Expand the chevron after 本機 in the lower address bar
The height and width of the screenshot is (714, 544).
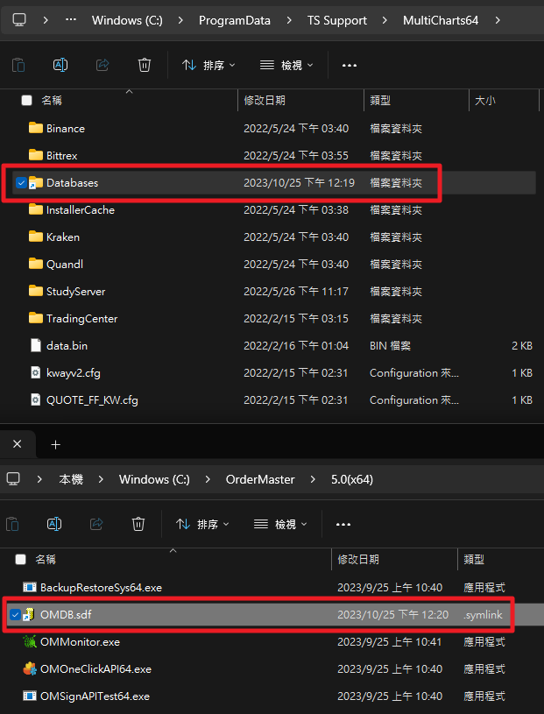[101, 479]
